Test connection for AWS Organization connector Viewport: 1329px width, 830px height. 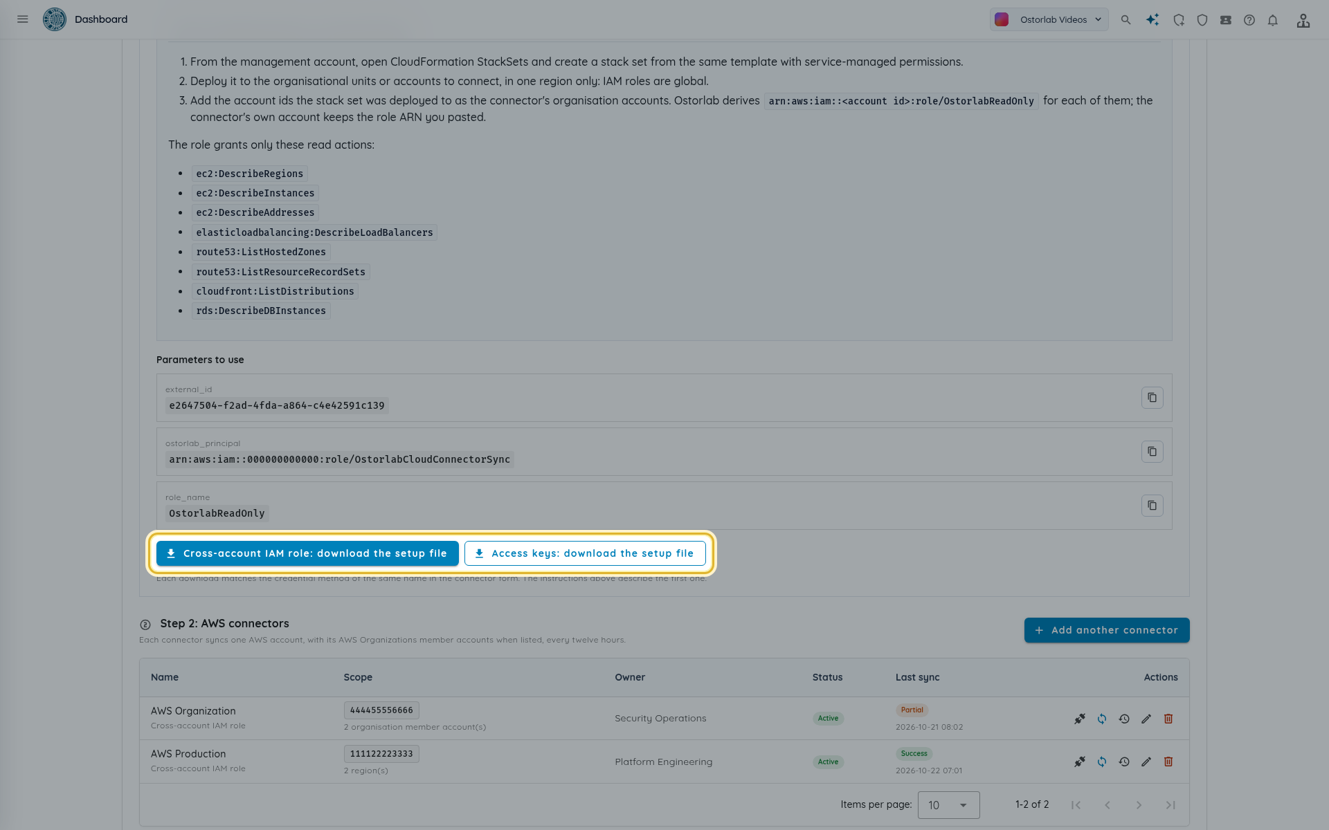[1080, 719]
